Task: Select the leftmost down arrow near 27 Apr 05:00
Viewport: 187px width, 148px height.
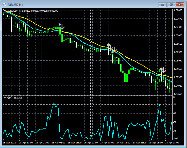Action: pos(111,47)
